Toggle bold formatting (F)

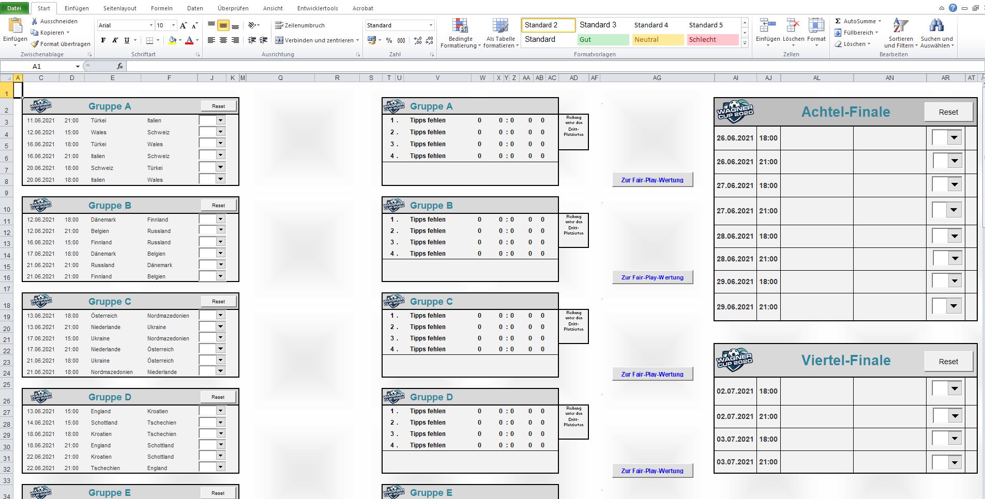(x=103, y=40)
